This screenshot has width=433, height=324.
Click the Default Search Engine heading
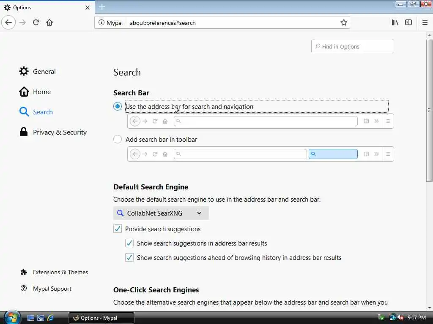point(151,187)
